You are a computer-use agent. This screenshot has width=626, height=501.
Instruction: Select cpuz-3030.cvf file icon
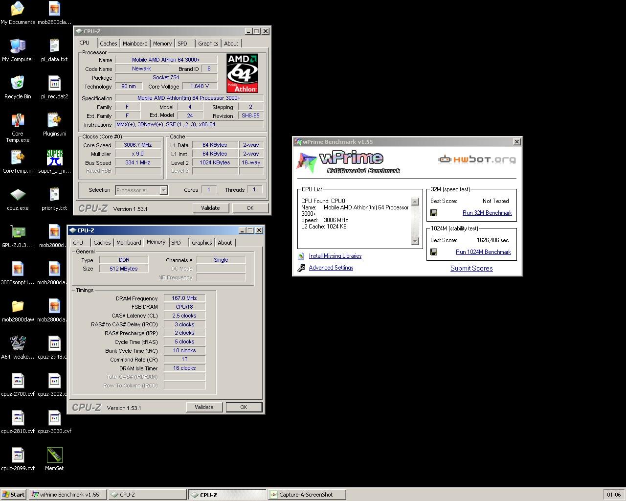54,418
